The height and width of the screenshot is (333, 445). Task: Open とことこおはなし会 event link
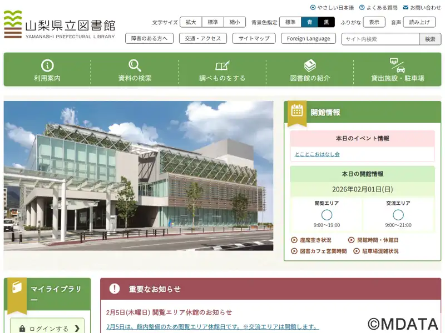coord(317,154)
